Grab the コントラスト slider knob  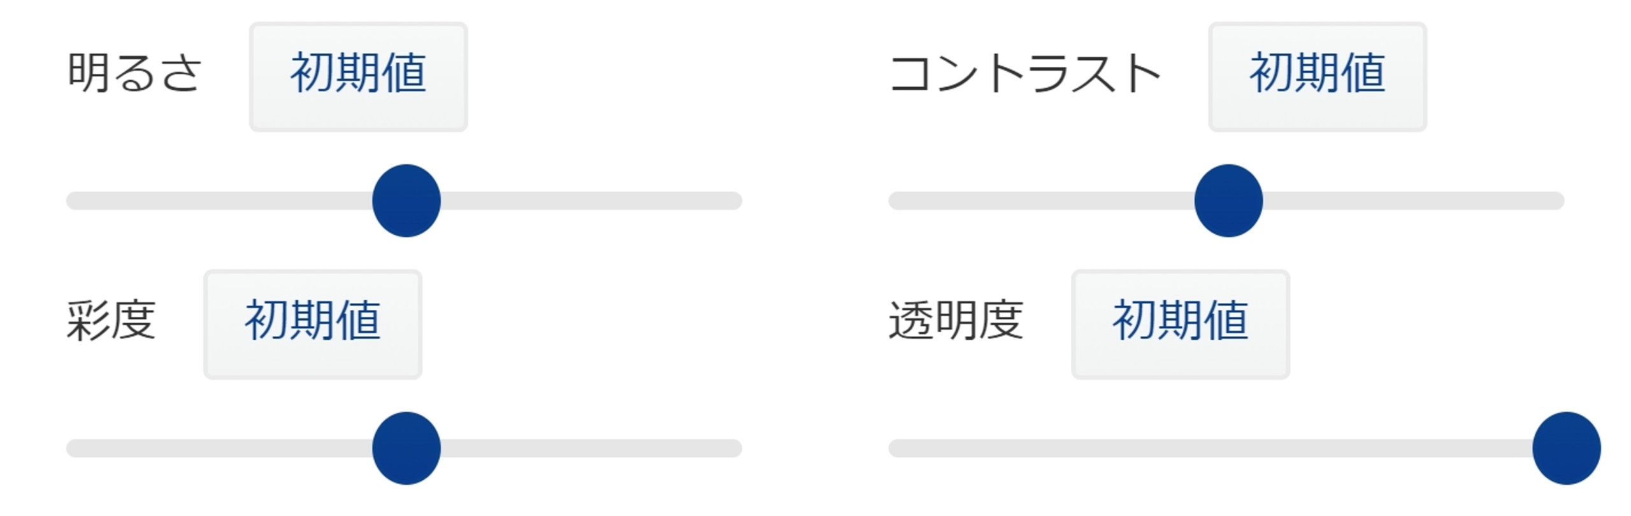(x=1228, y=200)
